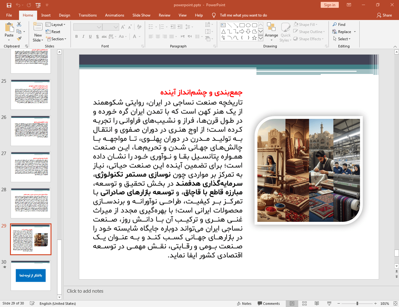Click the Save icon in title bar
Viewport: 399px width, 307px height.
pos(9,5)
